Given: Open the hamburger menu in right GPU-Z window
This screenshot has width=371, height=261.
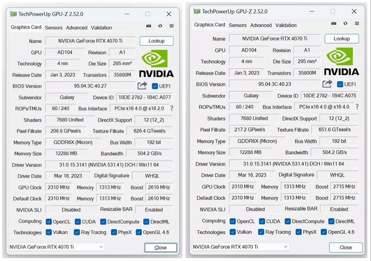Looking at the screenshot, I should 356,23.
